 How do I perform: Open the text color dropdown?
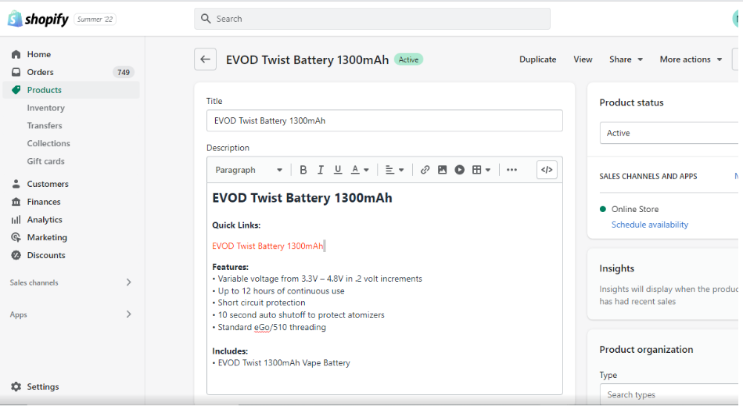360,170
